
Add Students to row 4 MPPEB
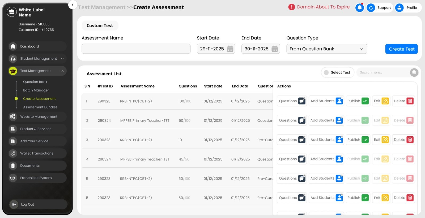pyautogui.click(x=326, y=159)
